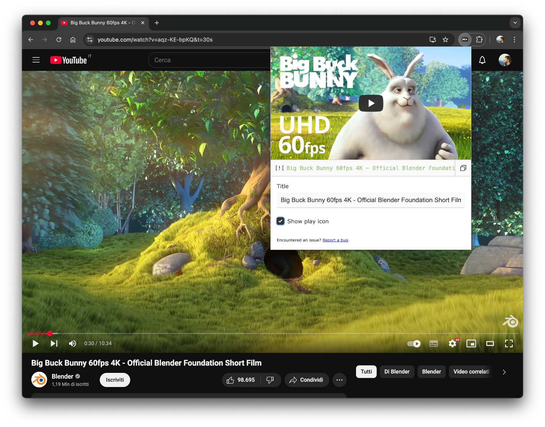Image resolution: width=545 pixels, height=427 pixels.
Task: Open the YouTube hamburger guide menu
Action: (36, 60)
